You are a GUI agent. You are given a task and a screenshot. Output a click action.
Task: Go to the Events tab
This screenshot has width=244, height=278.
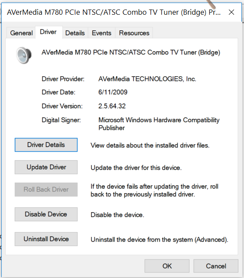pyautogui.click(x=102, y=33)
